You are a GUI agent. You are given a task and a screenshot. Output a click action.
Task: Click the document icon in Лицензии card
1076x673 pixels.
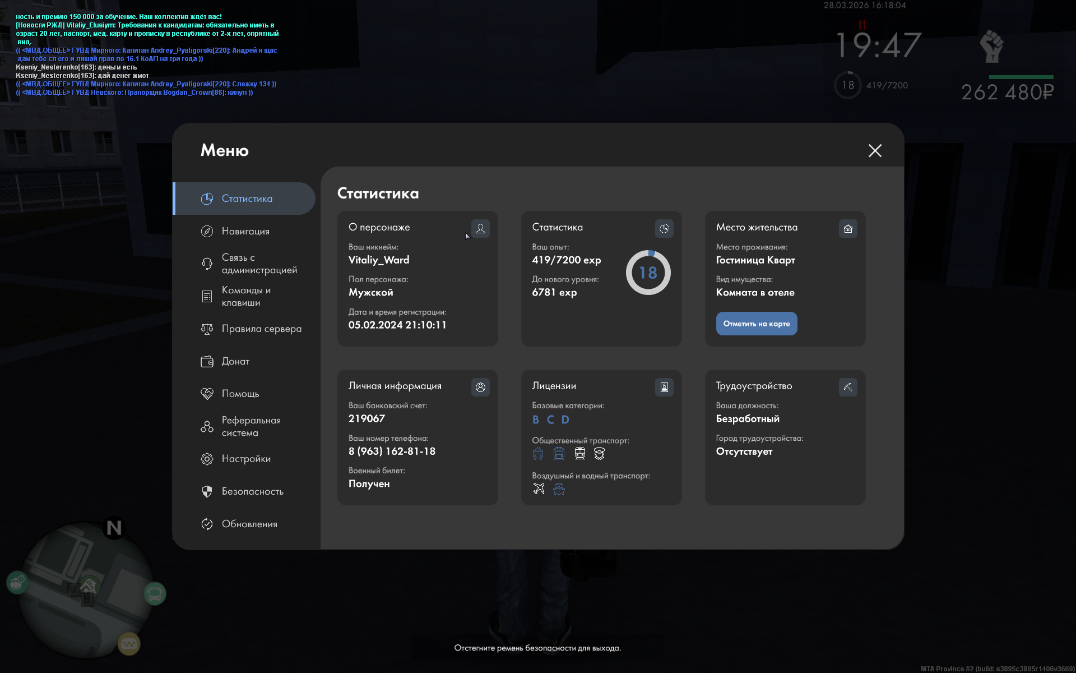tap(664, 387)
